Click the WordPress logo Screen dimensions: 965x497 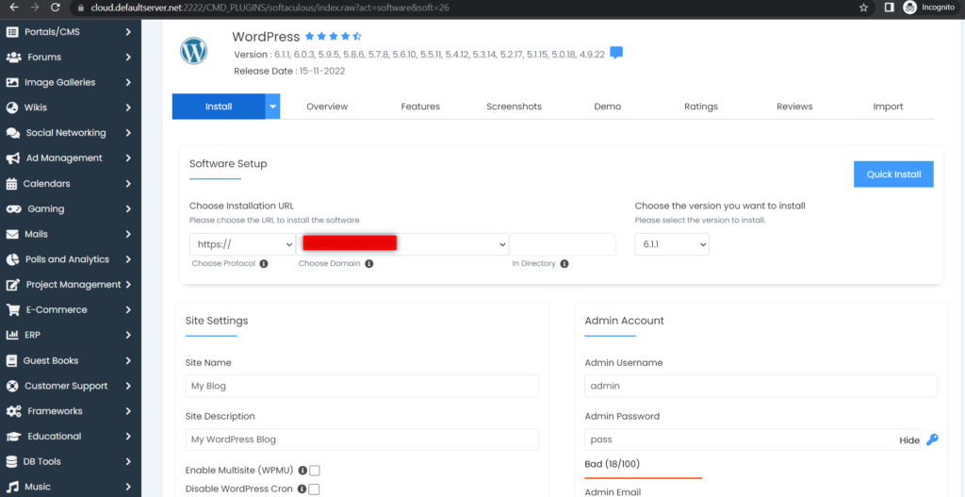coord(194,51)
